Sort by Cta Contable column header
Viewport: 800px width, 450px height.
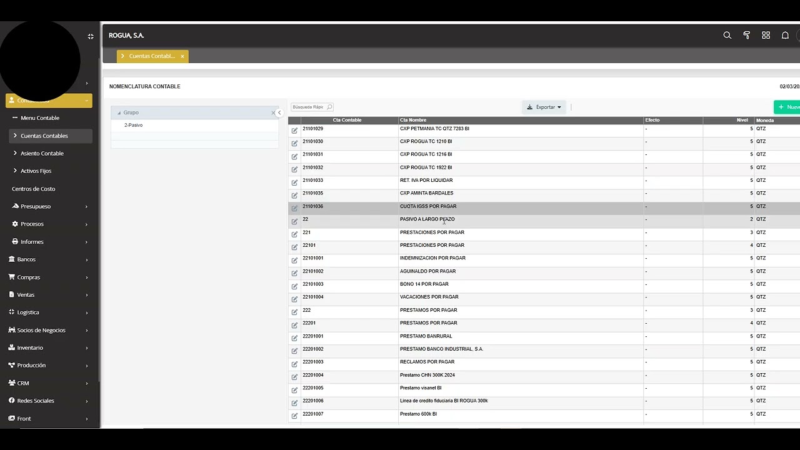[347, 120]
